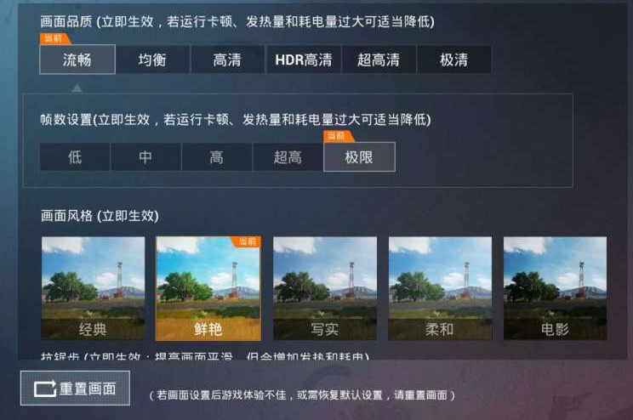Set frame rate to 极限
633x420 pixels.
(x=359, y=157)
